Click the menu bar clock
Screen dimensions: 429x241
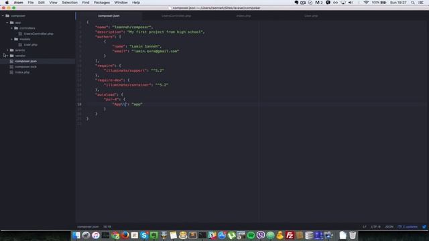[398, 3]
